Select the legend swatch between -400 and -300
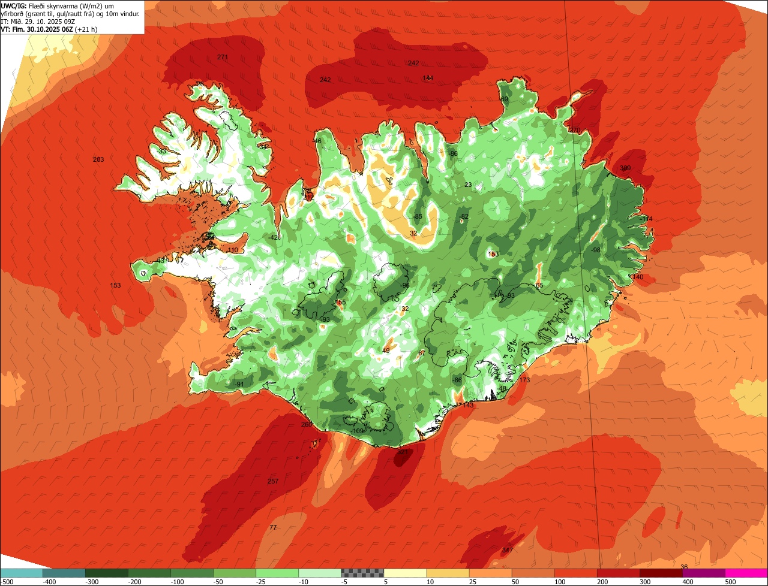This screenshot has height=586, width=768. tap(64, 573)
